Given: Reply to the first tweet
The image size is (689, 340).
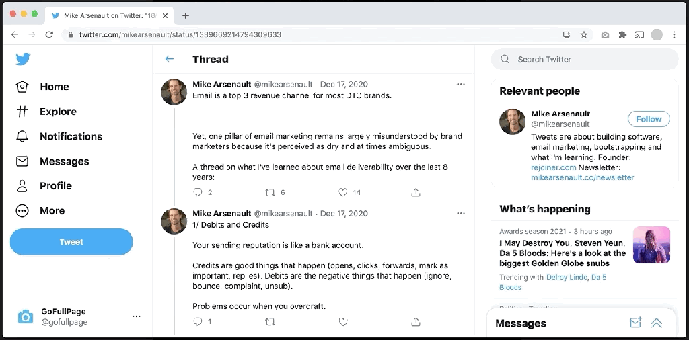Looking at the screenshot, I should pos(198,192).
